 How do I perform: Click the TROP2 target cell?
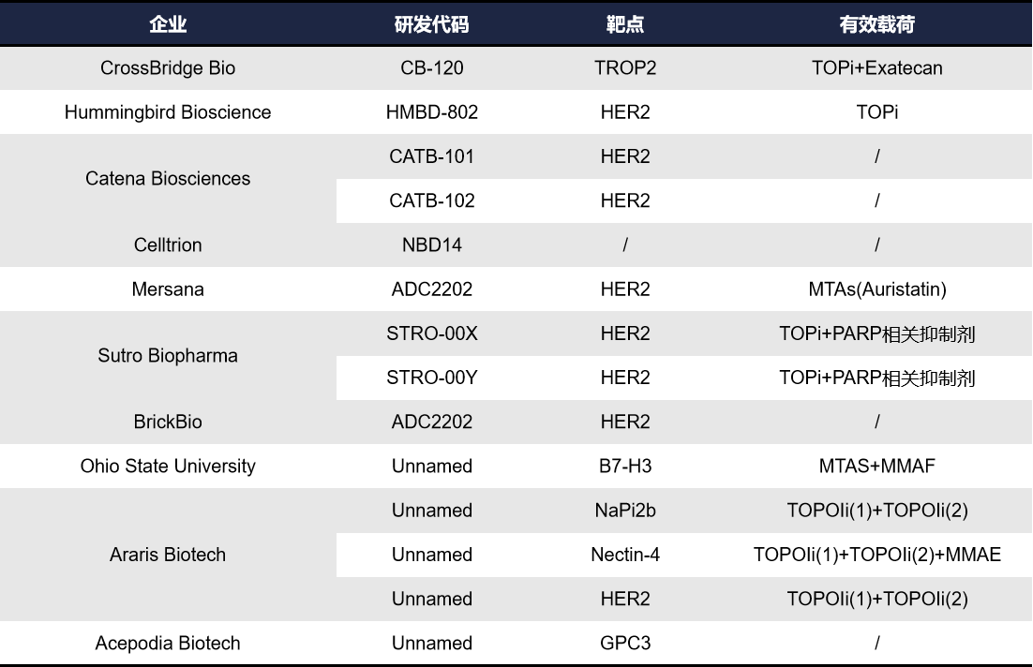(x=624, y=68)
